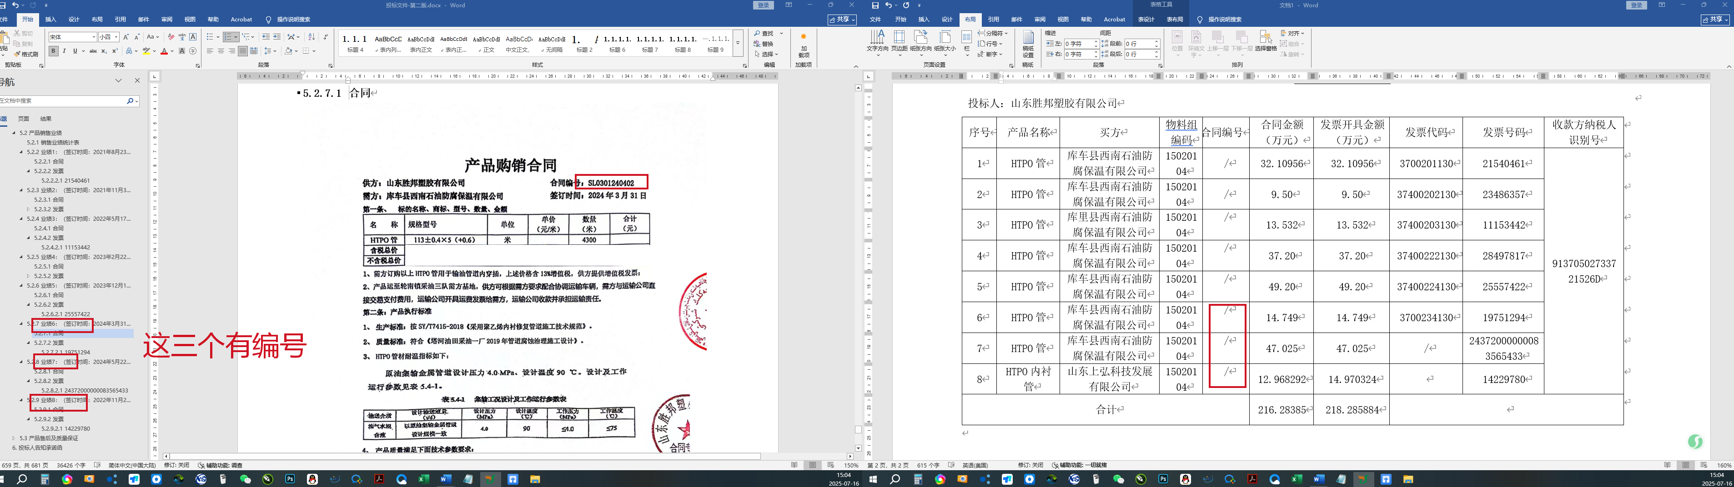Open the 表设计 tab in right window

pyautogui.click(x=1146, y=20)
